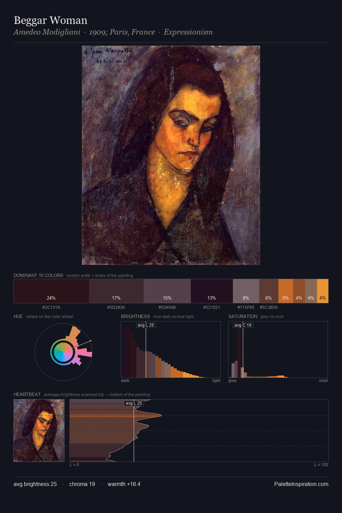342x513 pixels.
Task: Click the hex code #5C3B35
Action: (269, 307)
